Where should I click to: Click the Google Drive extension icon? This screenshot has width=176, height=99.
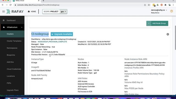pos(158,5)
